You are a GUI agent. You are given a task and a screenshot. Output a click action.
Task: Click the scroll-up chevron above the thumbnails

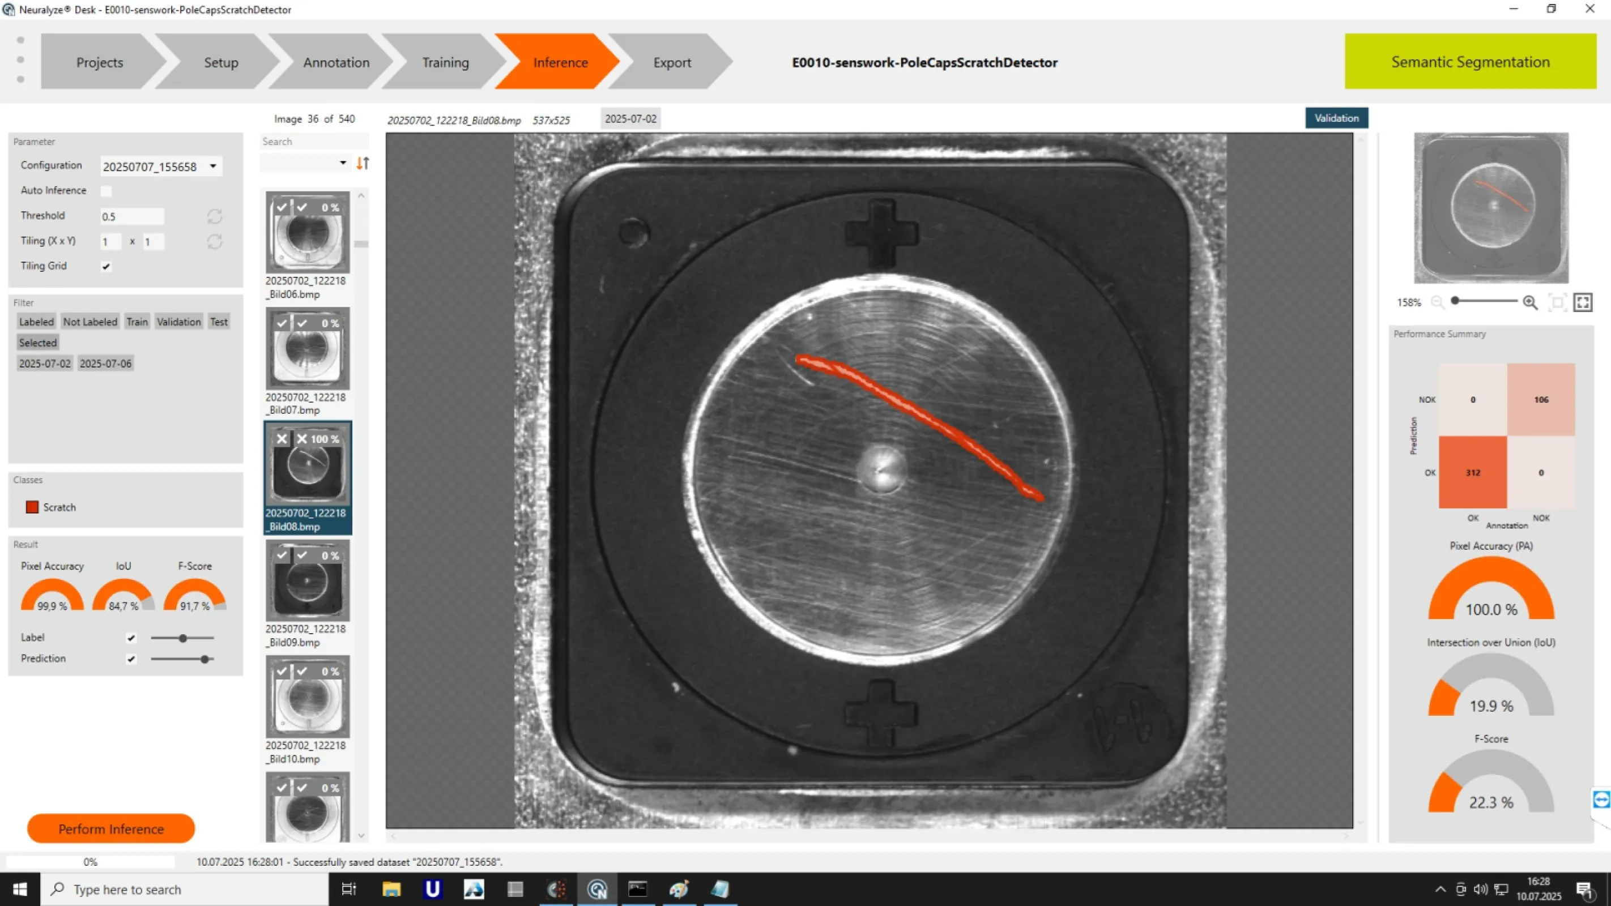(x=361, y=196)
